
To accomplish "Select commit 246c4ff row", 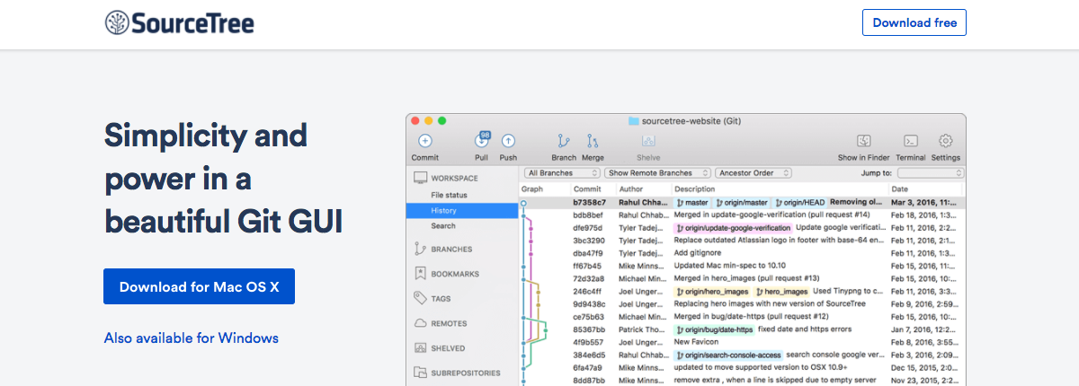I will [x=742, y=291].
